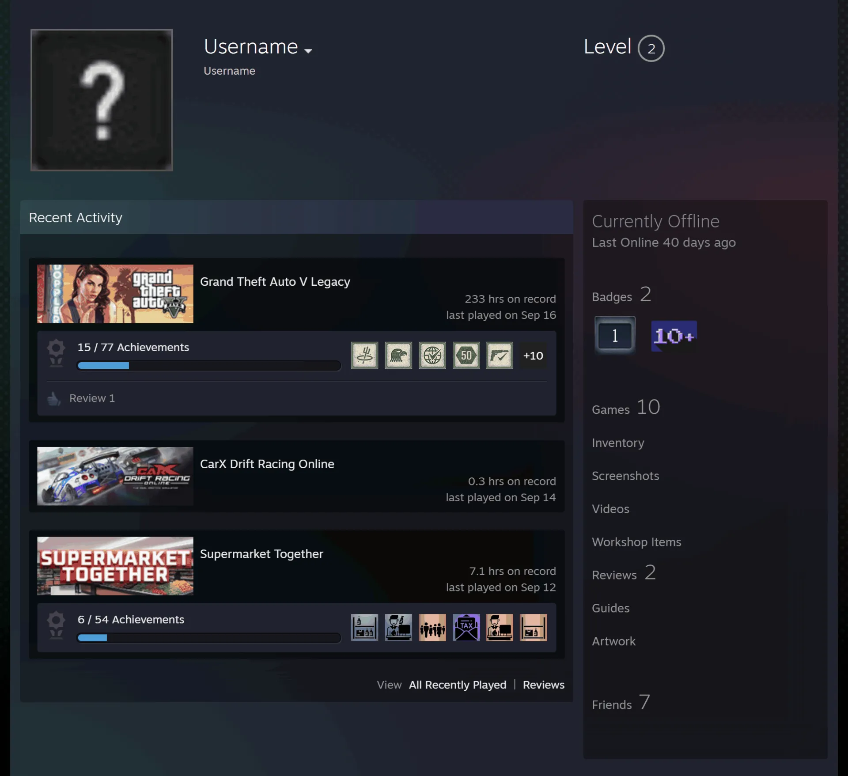Click the eagle achievement icon in GTA V
Screen dimensions: 848x776
click(398, 355)
